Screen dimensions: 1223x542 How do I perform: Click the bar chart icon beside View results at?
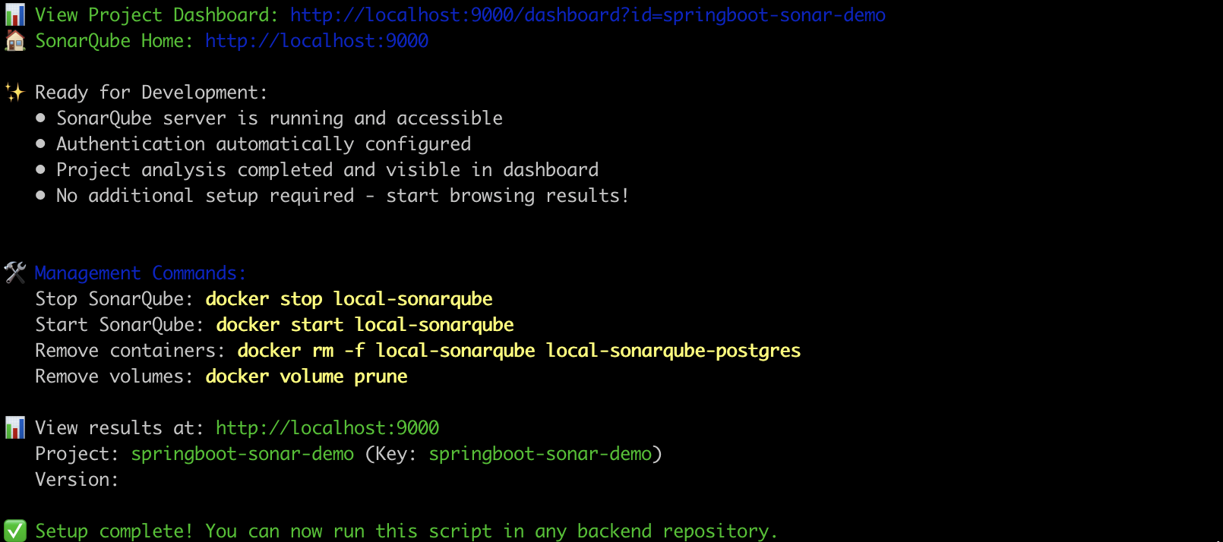point(15,428)
